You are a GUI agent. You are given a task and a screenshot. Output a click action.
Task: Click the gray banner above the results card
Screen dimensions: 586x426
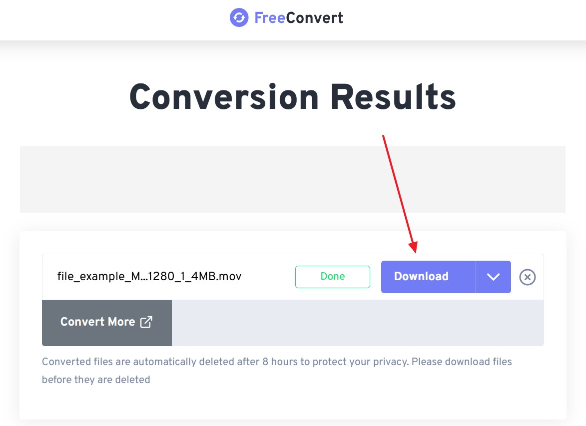293,179
